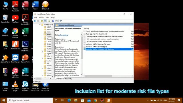The image size is (183, 103).
Task: Select Default risk level for file attachments
Action: tap(99, 41)
